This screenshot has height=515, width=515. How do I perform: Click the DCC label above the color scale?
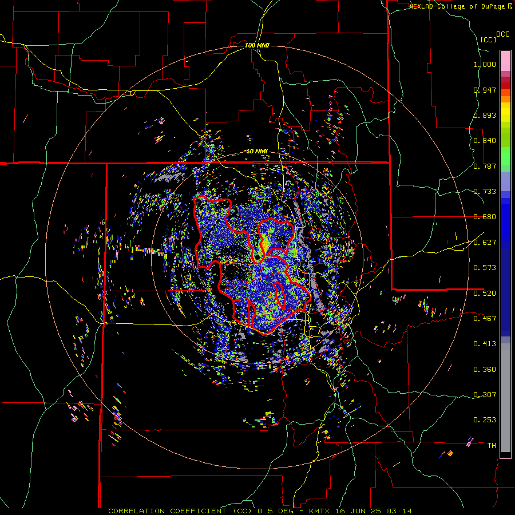click(502, 34)
